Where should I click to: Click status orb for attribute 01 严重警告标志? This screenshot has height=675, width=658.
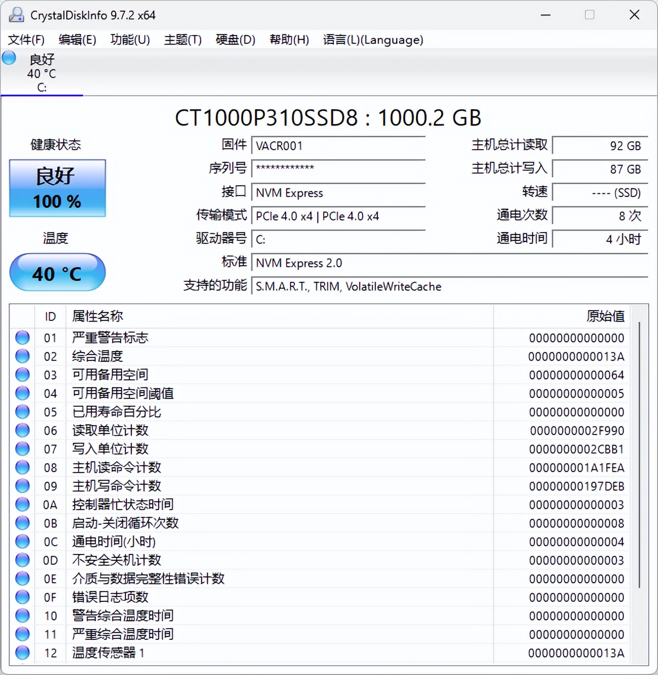click(22, 337)
